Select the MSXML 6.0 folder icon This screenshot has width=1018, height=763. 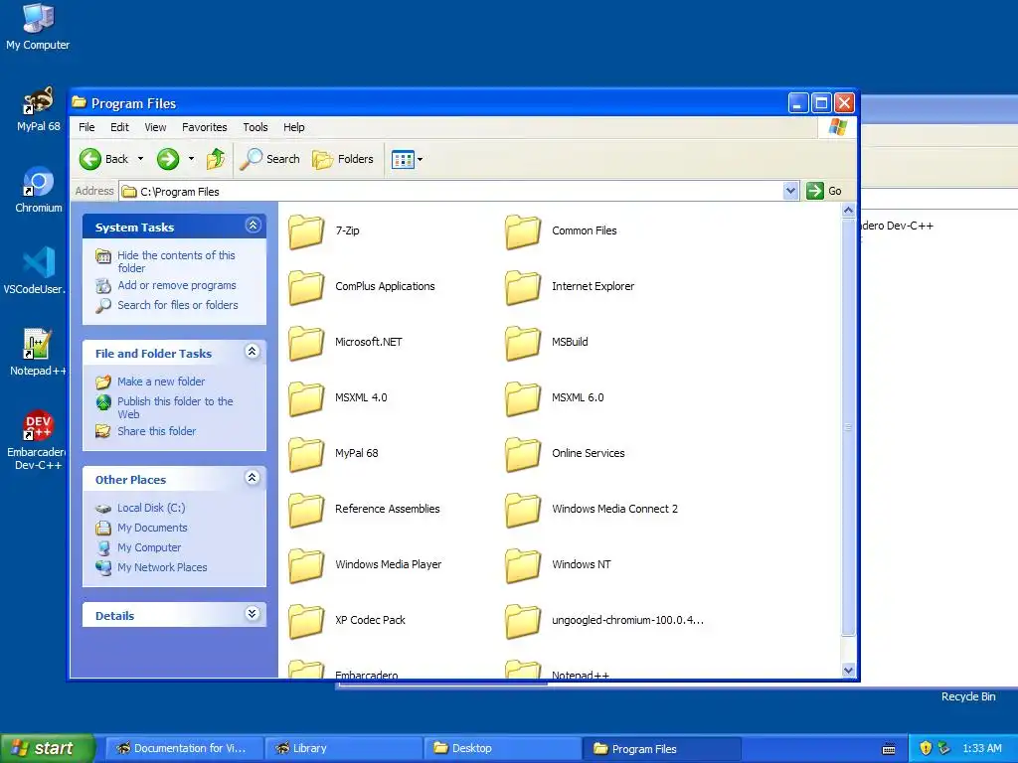click(x=523, y=398)
